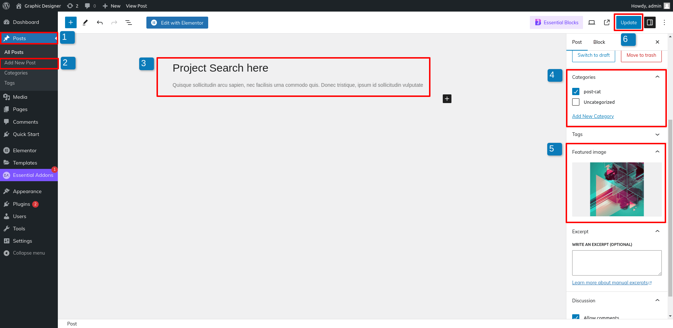673x328 pixels.
Task: Collapse the Featured image panel
Action: (657, 152)
